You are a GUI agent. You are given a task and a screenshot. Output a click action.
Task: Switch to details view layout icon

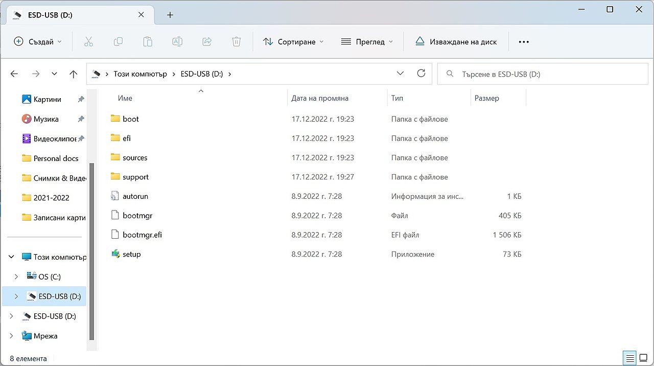[x=630, y=358]
